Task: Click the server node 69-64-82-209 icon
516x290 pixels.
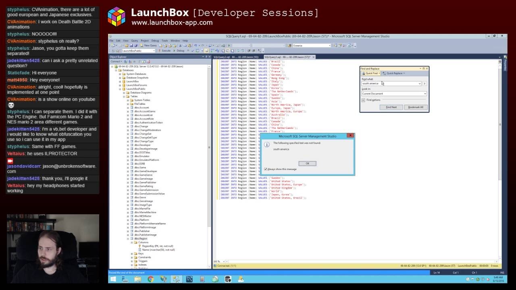Action: coord(117,66)
